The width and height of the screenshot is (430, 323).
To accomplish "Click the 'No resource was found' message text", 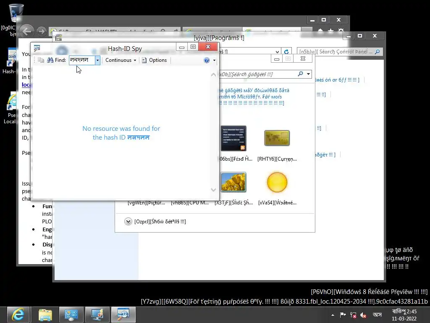I will tap(121, 133).
